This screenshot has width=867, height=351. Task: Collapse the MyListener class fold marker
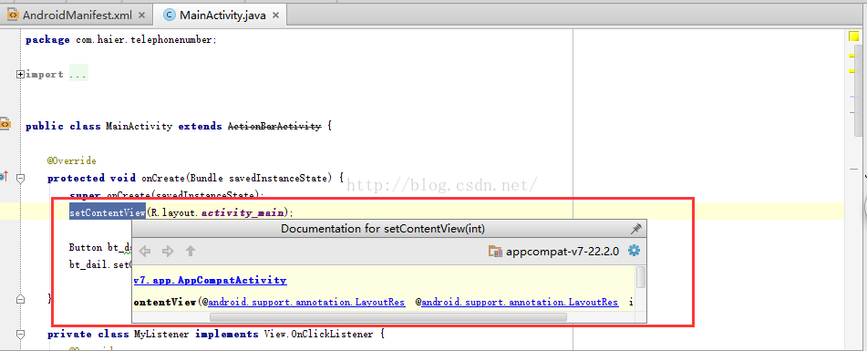[20, 335]
